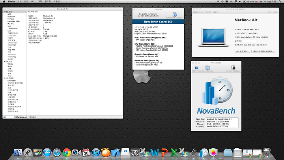The height and width of the screenshot is (160, 284).
Task: Click NovaBench.com graphs and comparisons text
Action: [148, 15]
